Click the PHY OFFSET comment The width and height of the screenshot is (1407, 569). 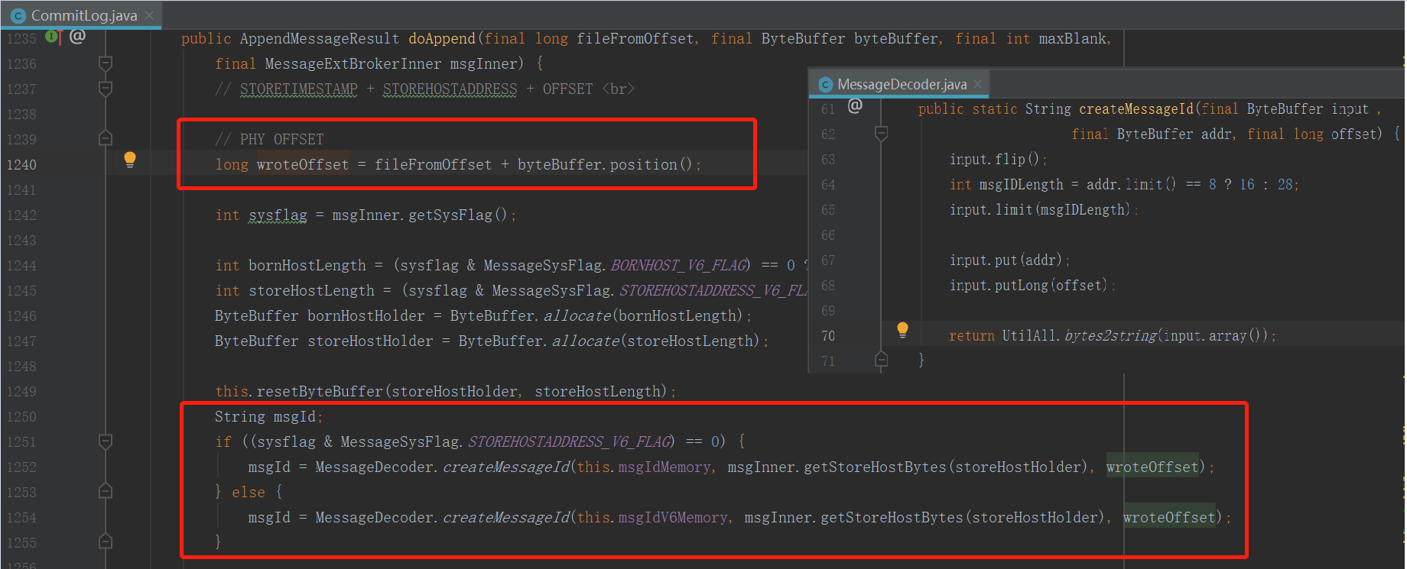(x=269, y=140)
